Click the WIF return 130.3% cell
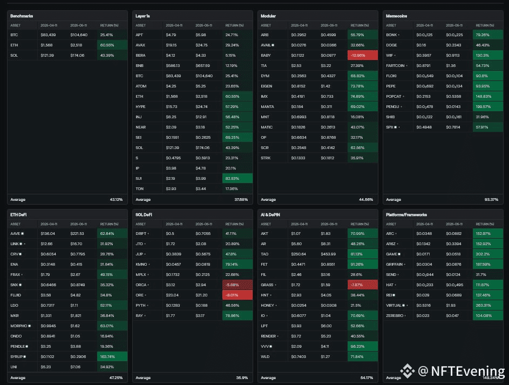 click(x=488, y=56)
